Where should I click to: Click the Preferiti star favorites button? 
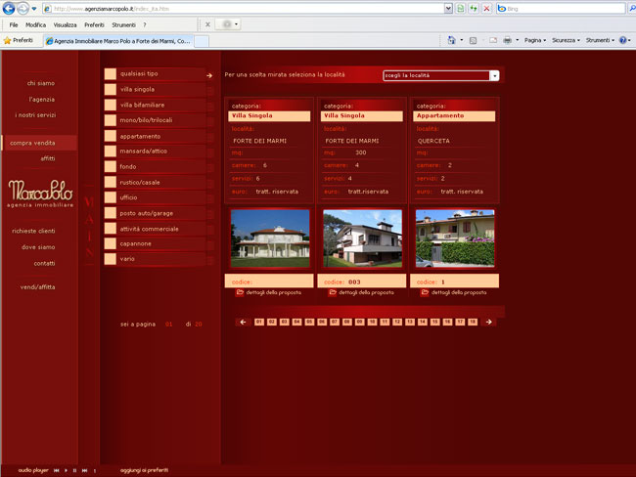pyautogui.click(x=19, y=40)
